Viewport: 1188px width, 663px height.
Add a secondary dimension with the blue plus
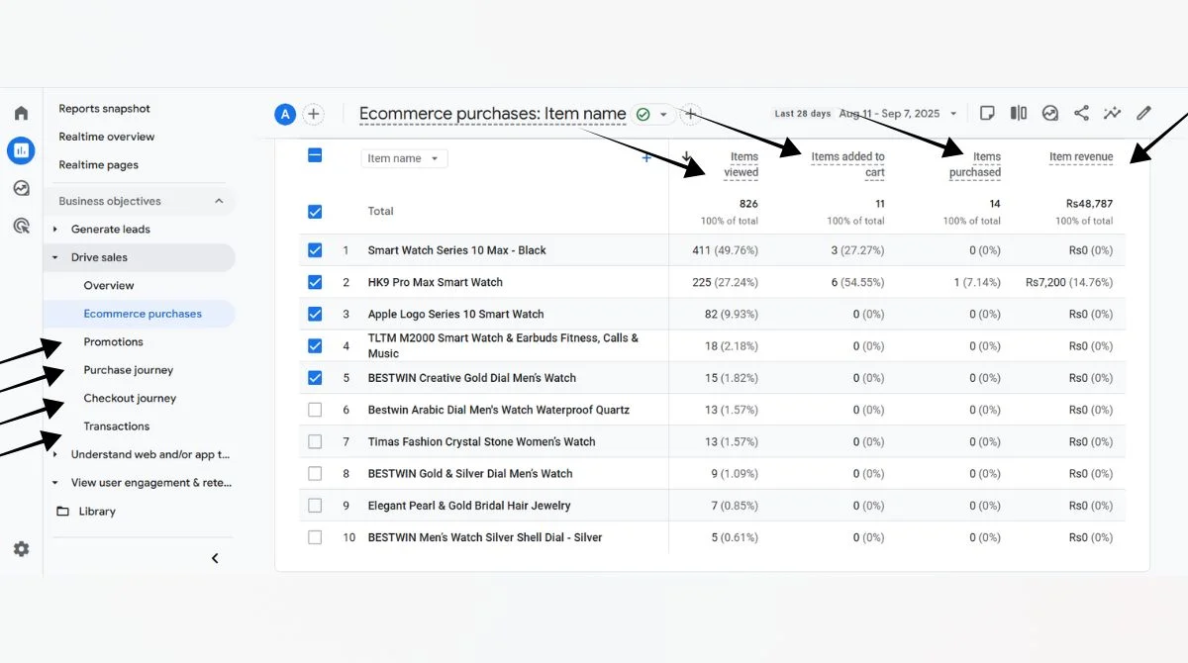(646, 157)
